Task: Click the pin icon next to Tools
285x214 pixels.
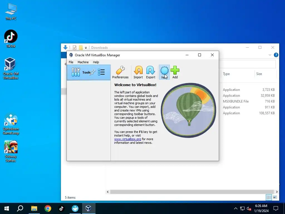Action: [x=92, y=72]
